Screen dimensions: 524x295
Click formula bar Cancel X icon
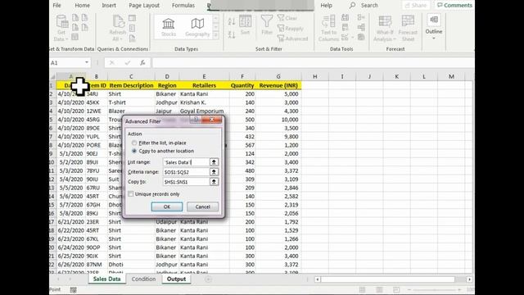pos(112,63)
